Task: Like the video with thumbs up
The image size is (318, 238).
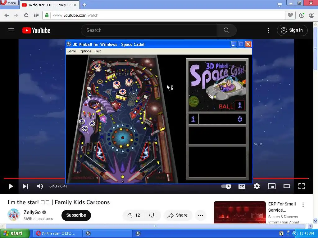Action: click(134, 215)
